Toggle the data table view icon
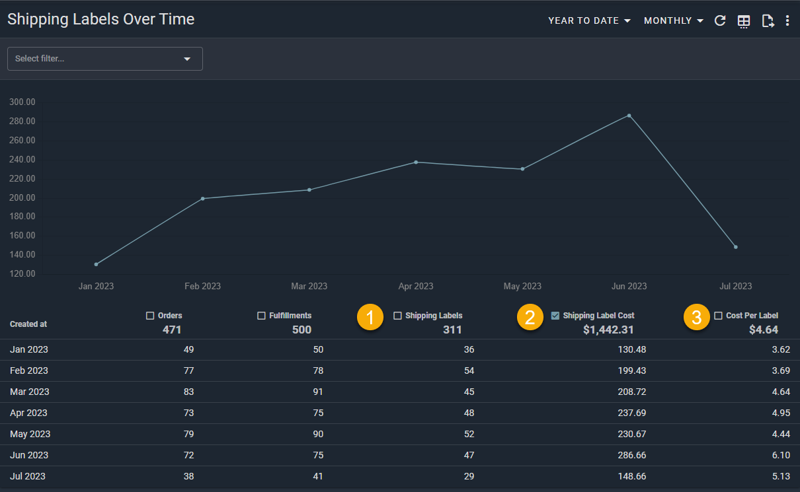Image resolution: width=800 pixels, height=492 pixels. pyautogui.click(x=744, y=21)
